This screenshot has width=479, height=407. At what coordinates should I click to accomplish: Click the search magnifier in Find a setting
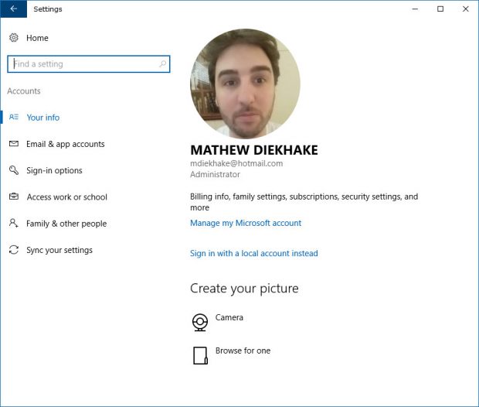pyautogui.click(x=163, y=63)
